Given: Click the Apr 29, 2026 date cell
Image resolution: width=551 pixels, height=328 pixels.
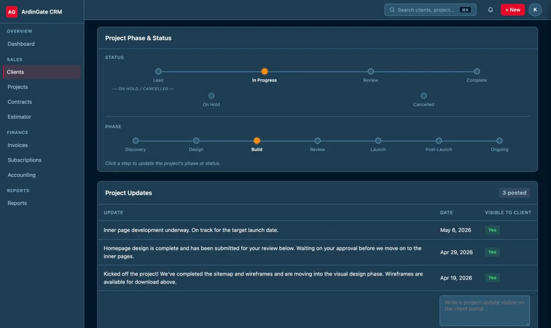Looking at the screenshot, I should point(456,252).
